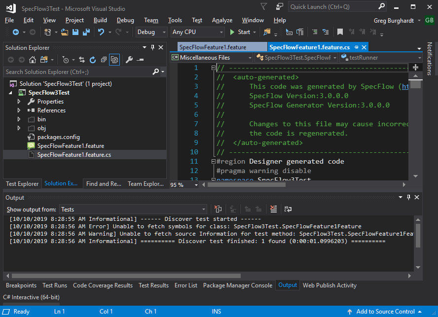
Task: Split the editor using the splitter icon
Action: 415,68
